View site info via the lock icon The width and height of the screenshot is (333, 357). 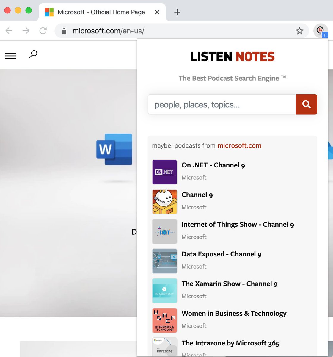coord(64,31)
